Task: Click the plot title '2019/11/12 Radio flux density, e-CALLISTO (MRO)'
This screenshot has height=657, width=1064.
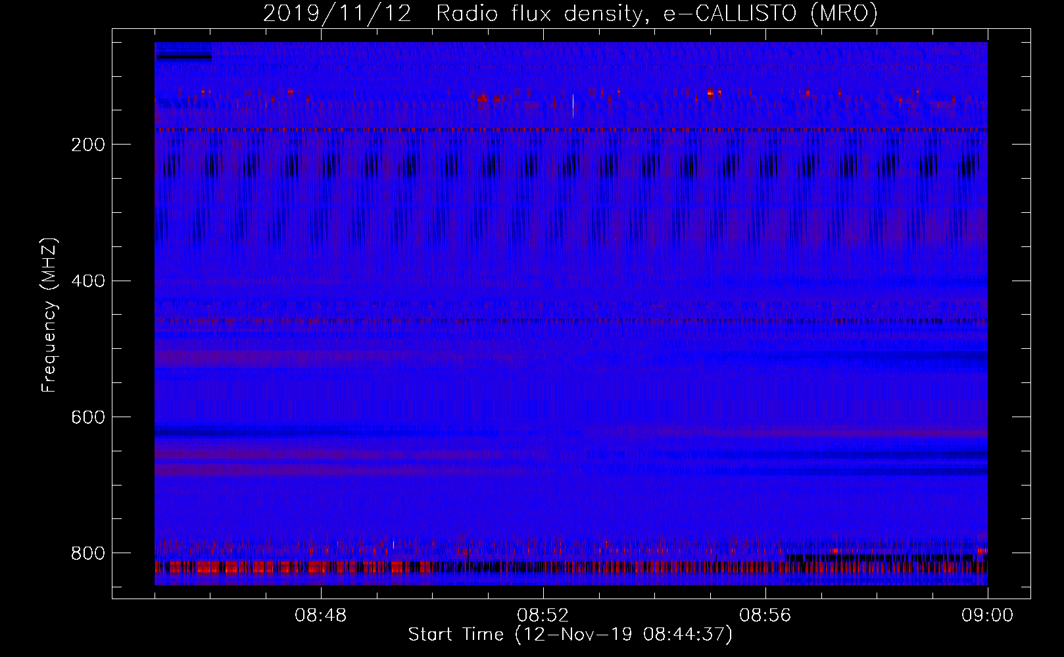Action: click(x=570, y=13)
